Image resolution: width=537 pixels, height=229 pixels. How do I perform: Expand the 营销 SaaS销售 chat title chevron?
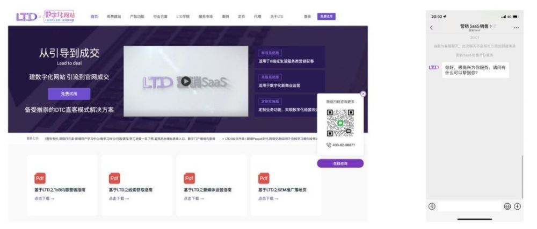coord(491,26)
